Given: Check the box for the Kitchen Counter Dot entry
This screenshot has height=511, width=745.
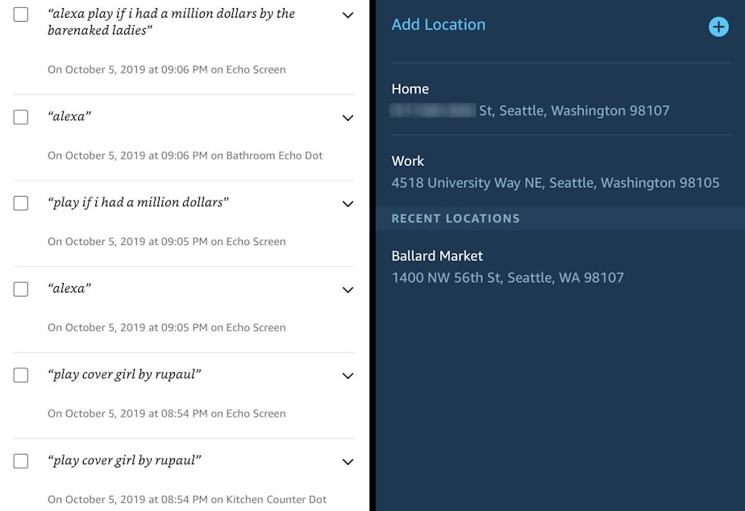Looking at the screenshot, I should click(20, 461).
